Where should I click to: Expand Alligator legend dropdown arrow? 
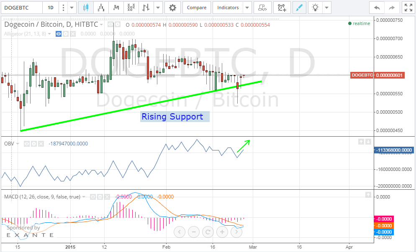[x=49, y=34]
